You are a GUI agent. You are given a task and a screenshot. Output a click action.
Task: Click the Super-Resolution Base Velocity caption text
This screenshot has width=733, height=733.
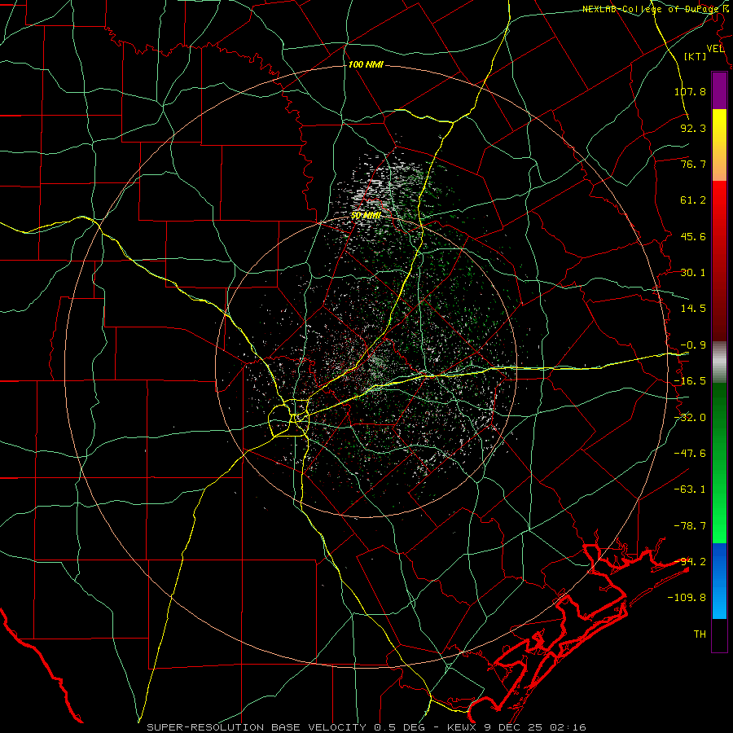[366, 727]
